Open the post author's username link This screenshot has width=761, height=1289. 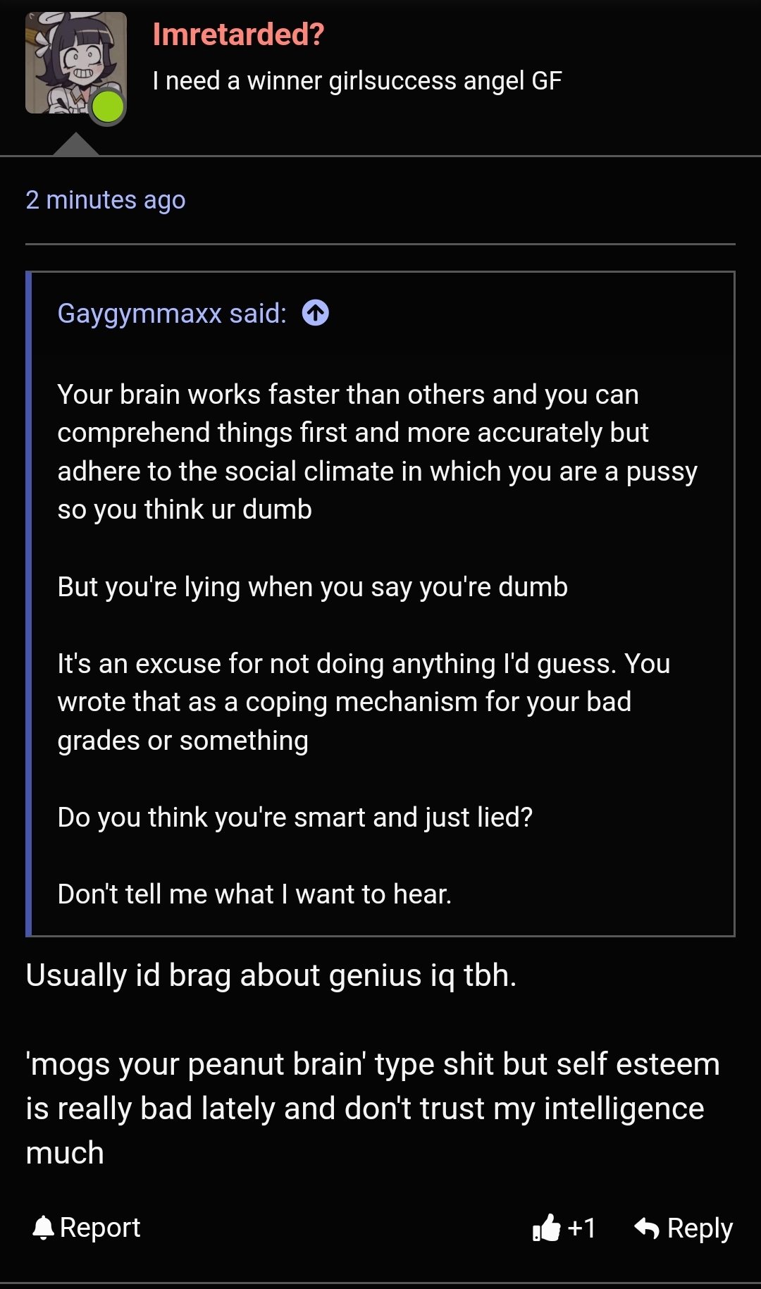(x=238, y=34)
